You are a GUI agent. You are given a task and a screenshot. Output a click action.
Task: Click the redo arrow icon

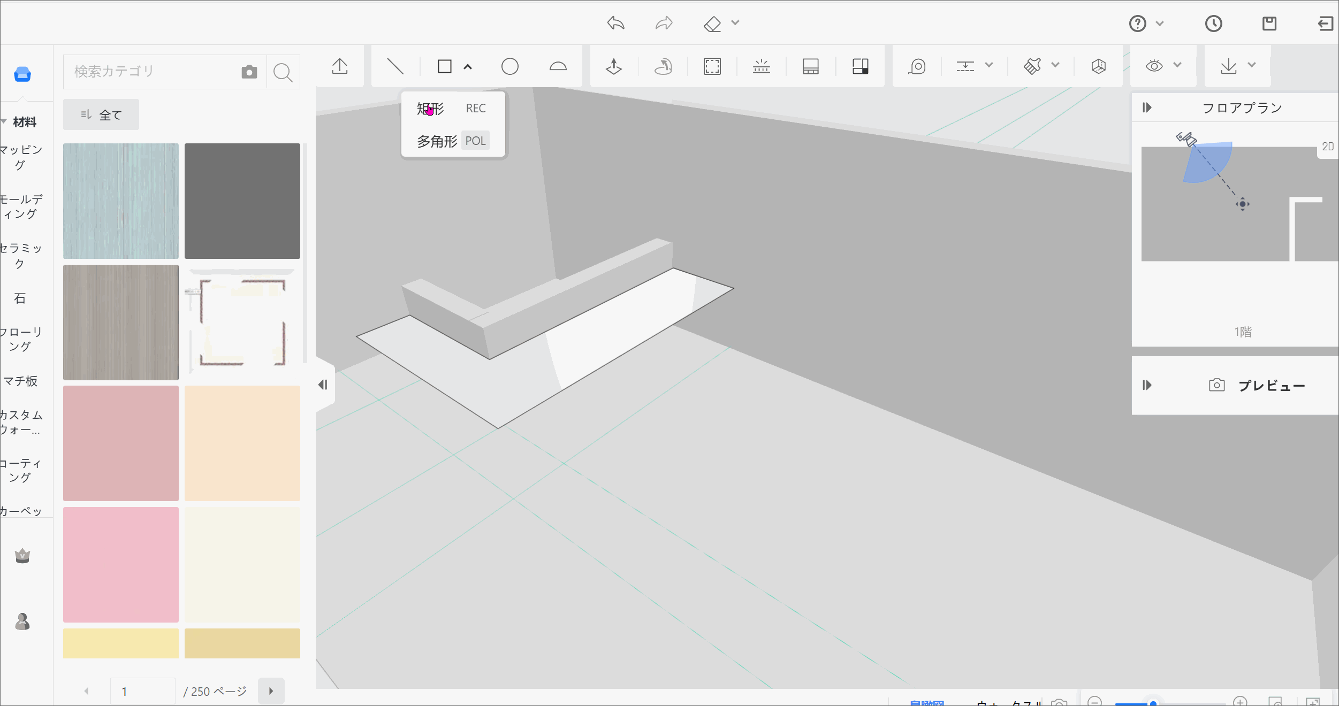[x=664, y=23]
